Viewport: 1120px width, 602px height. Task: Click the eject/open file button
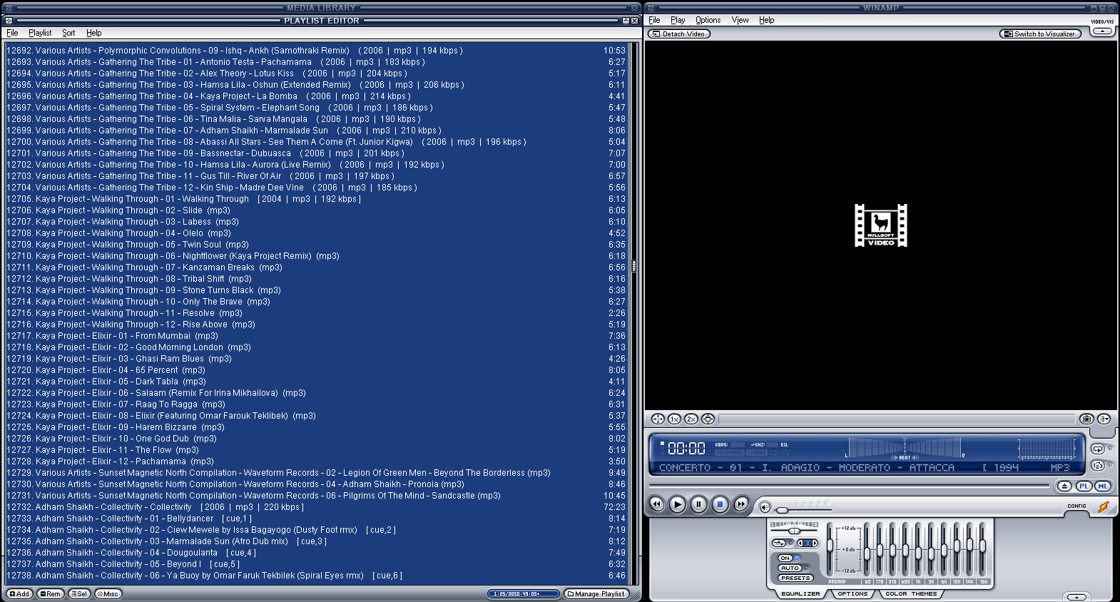[1064, 486]
